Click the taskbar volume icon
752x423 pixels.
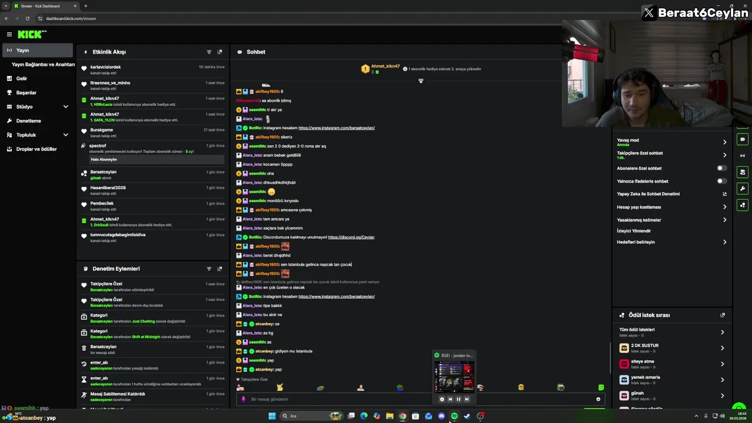722,416
